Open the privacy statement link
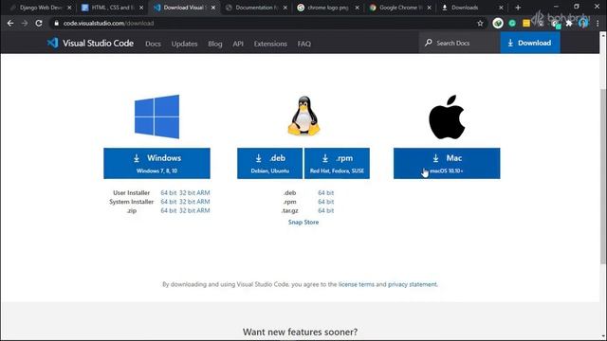 (413, 284)
